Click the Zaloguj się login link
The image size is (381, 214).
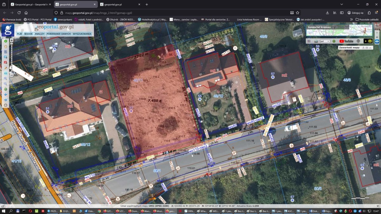pyautogui.click(x=358, y=13)
